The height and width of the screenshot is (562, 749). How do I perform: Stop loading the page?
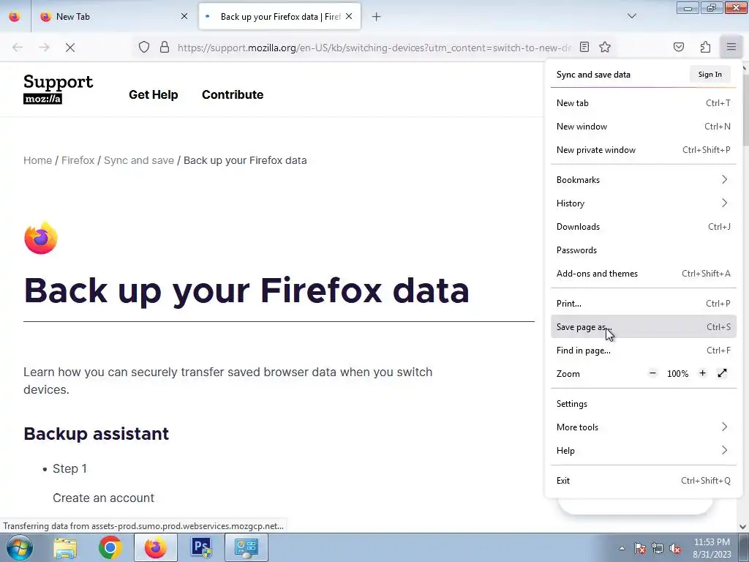70,48
